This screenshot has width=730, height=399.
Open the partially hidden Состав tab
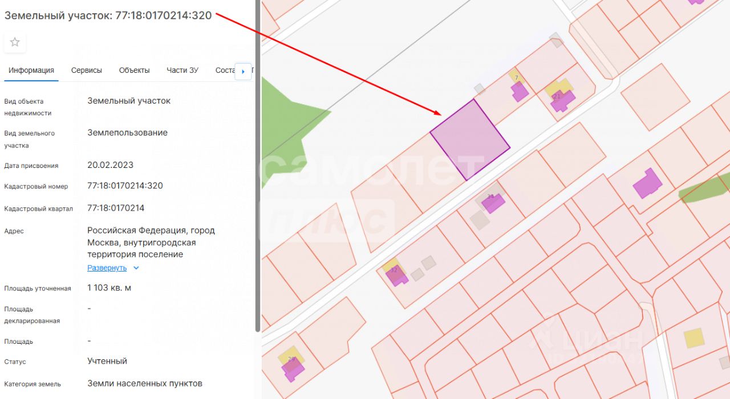point(225,71)
